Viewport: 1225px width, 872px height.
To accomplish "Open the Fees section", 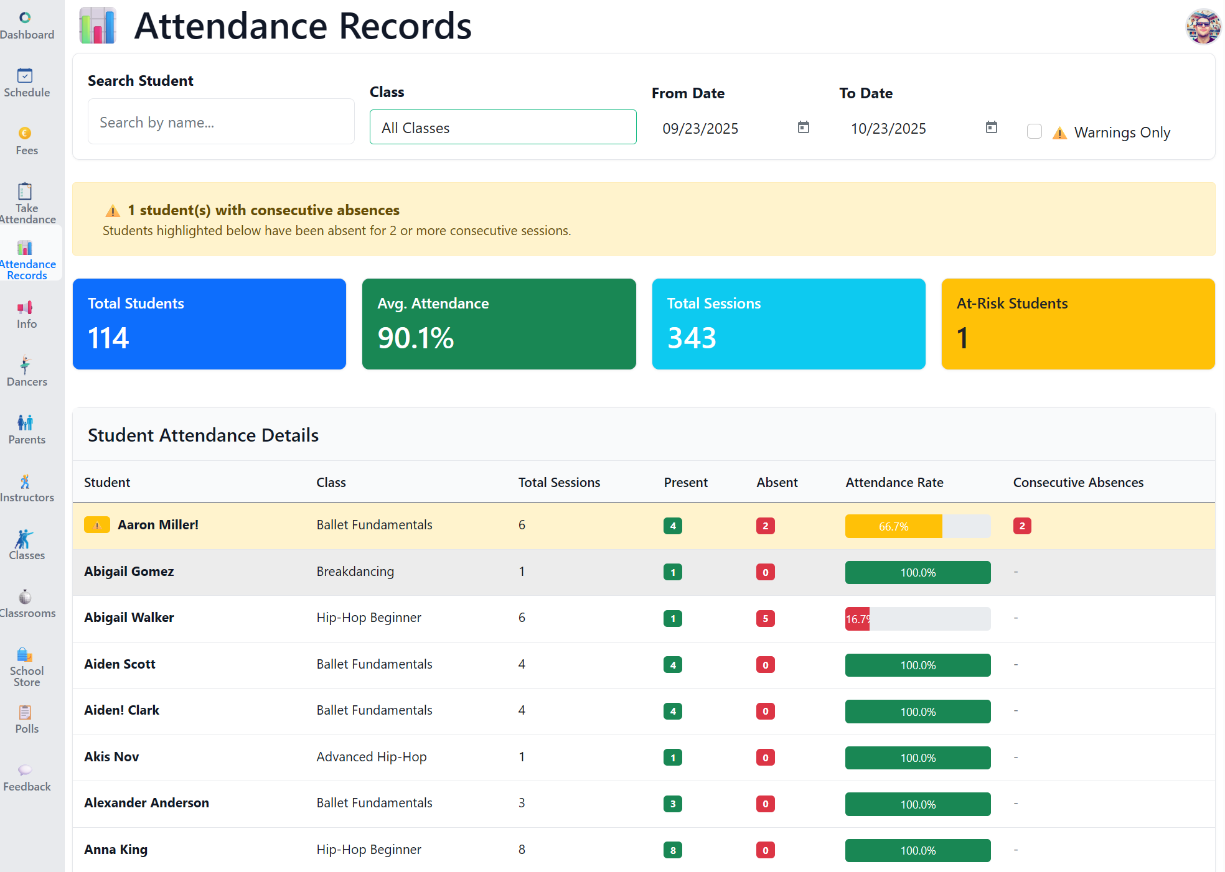I will tap(26, 140).
